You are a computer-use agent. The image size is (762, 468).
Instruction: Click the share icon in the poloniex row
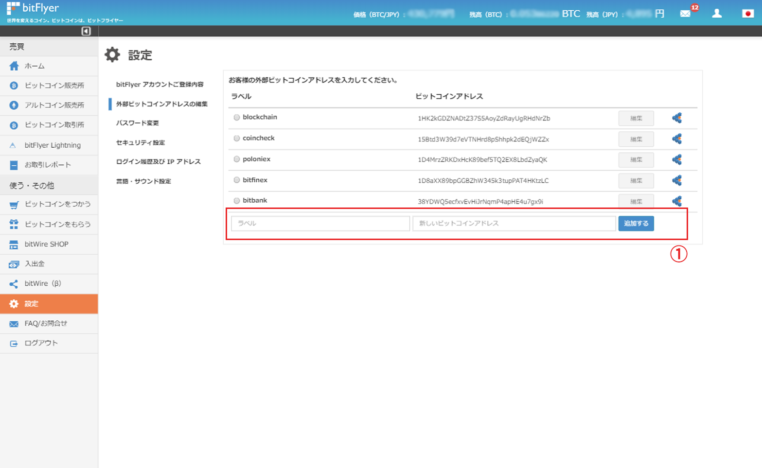pos(677,159)
